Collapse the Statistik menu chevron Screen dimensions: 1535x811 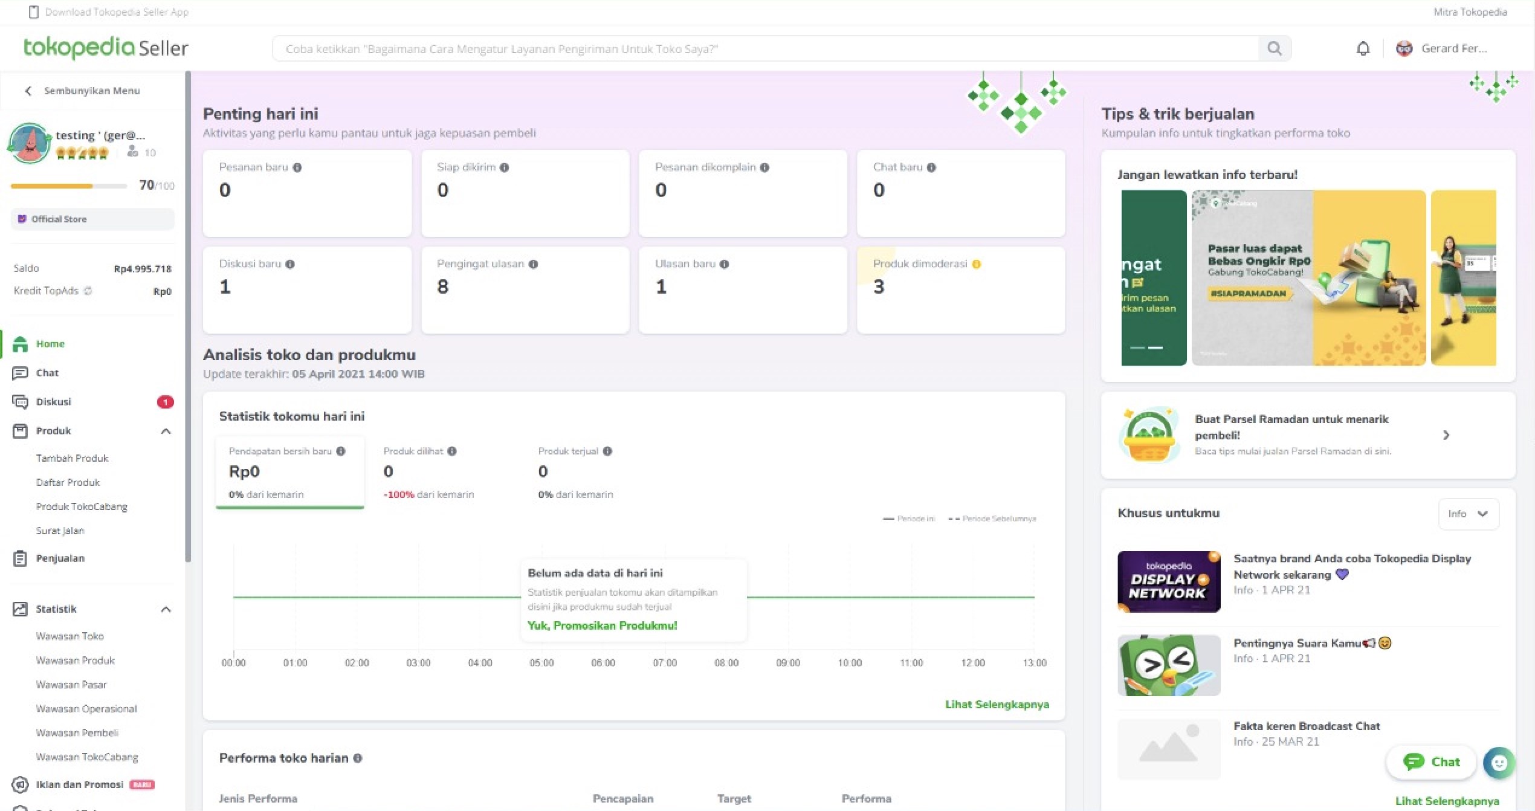tap(166, 609)
